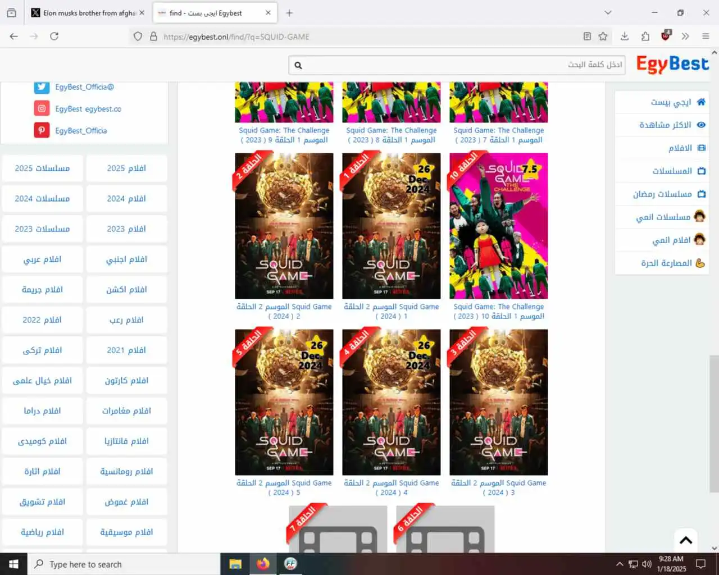This screenshot has height=575, width=719.
Task: Click the shield tracking protection icon
Action: pos(138,36)
